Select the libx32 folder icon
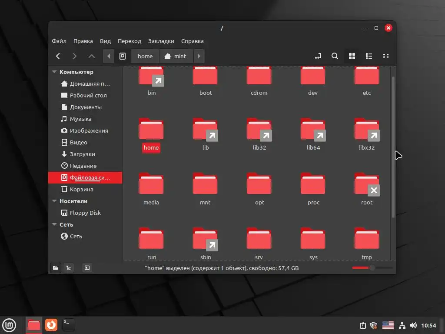The height and width of the screenshot is (334, 445). pyautogui.click(x=367, y=130)
